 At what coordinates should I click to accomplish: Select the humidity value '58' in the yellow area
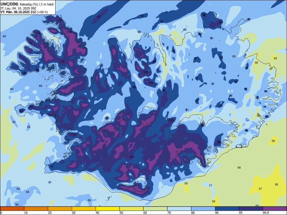click(x=276, y=184)
